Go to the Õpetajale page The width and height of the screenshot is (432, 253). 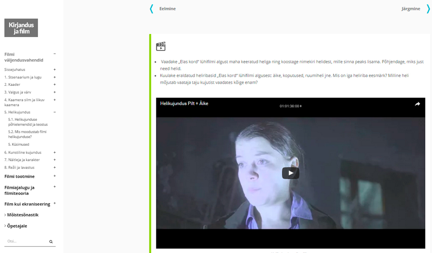point(17,226)
